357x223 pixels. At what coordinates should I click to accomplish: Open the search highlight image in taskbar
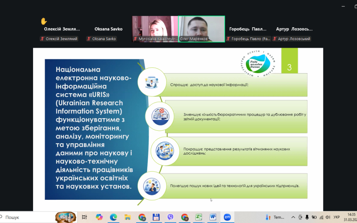pos(66,217)
